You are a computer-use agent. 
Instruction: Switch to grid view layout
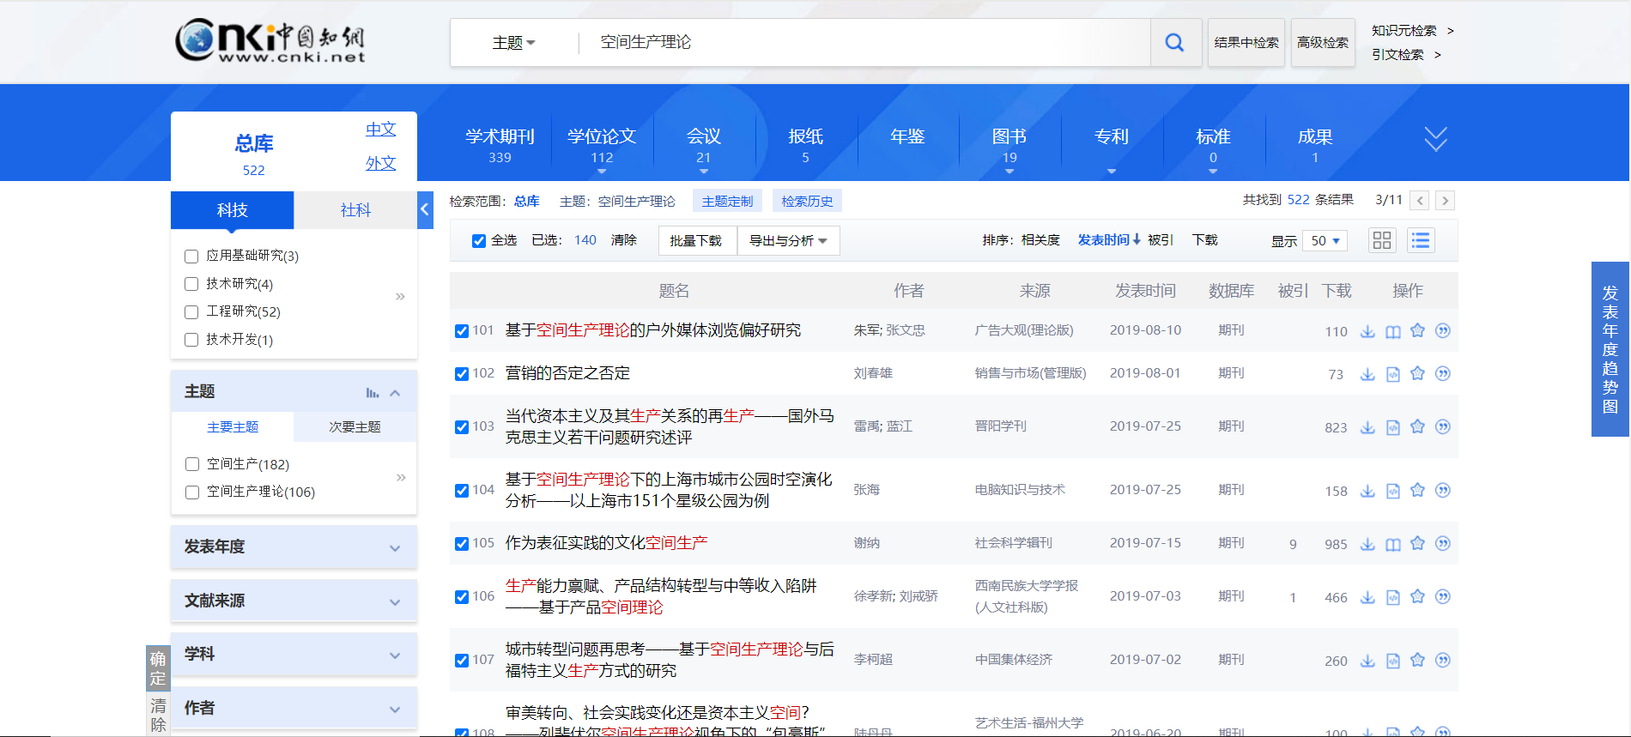pyautogui.click(x=1382, y=240)
